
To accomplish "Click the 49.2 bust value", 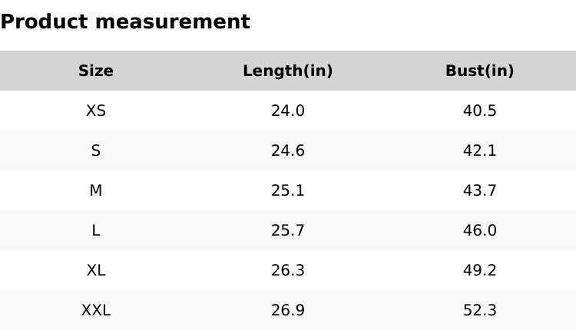I will click(x=480, y=270).
